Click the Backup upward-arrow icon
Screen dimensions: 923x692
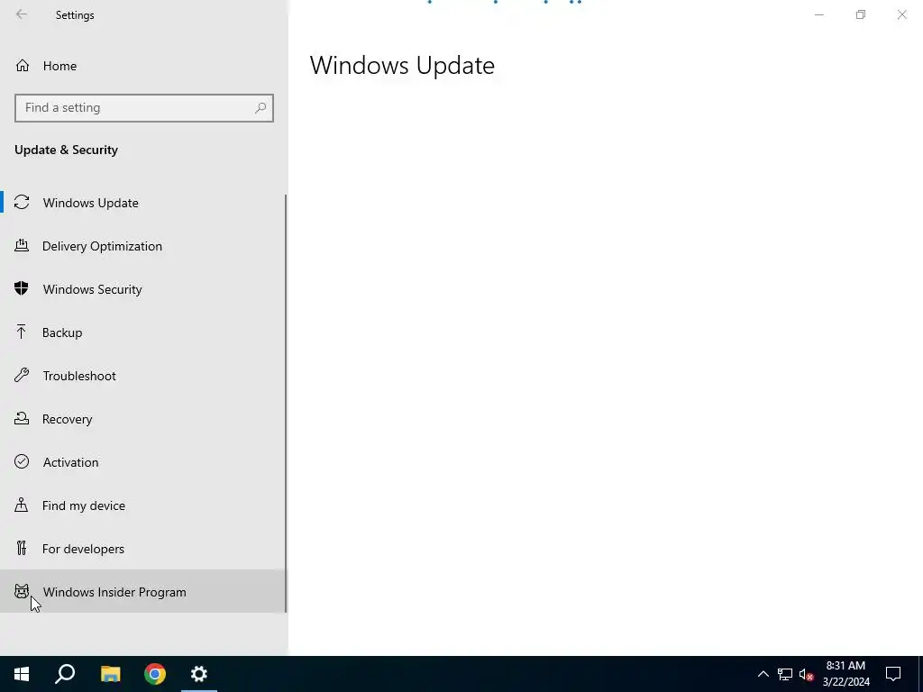click(x=22, y=332)
